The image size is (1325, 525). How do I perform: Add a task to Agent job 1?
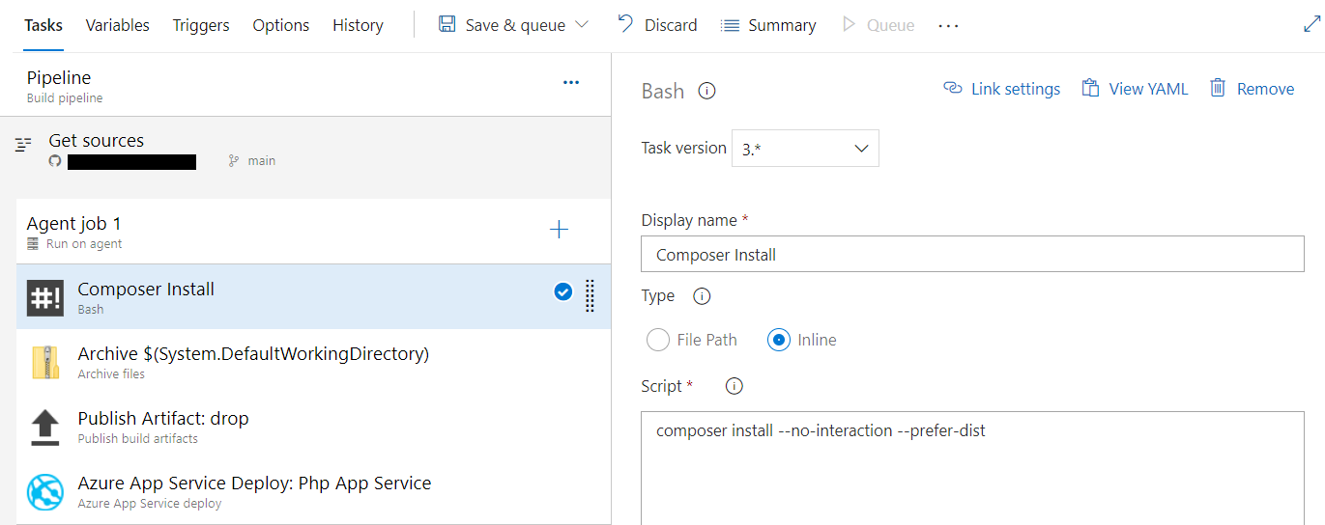pyautogui.click(x=559, y=229)
